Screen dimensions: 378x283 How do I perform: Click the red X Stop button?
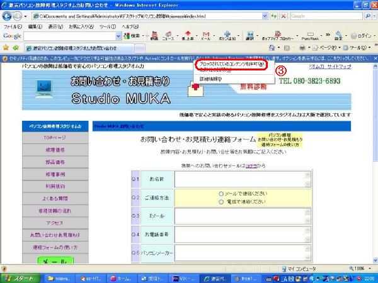tap(283, 16)
